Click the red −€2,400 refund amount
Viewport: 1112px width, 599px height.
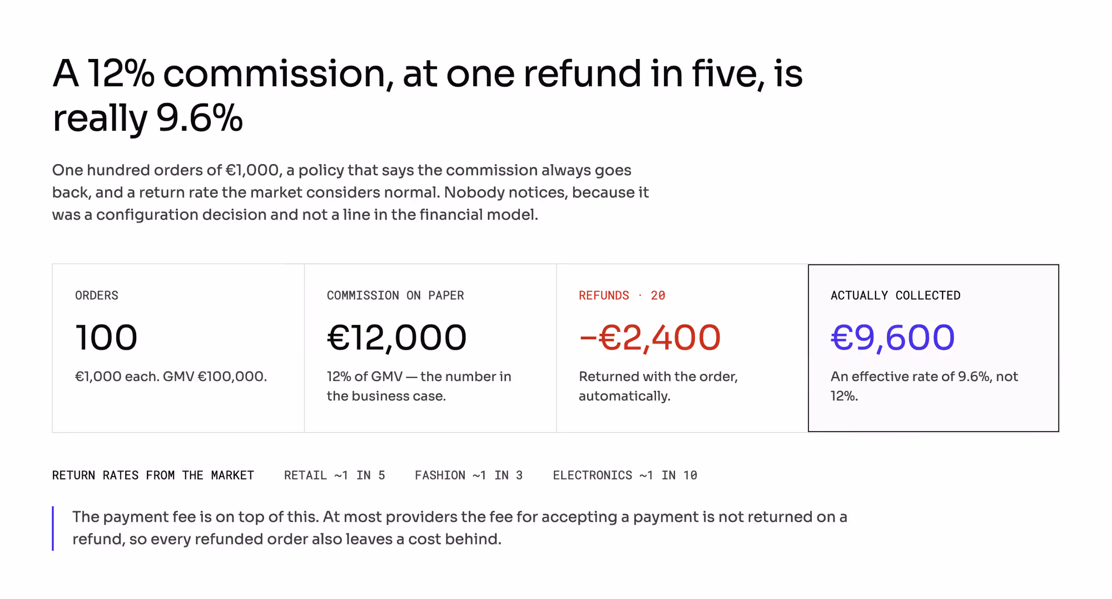pyautogui.click(x=650, y=338)
